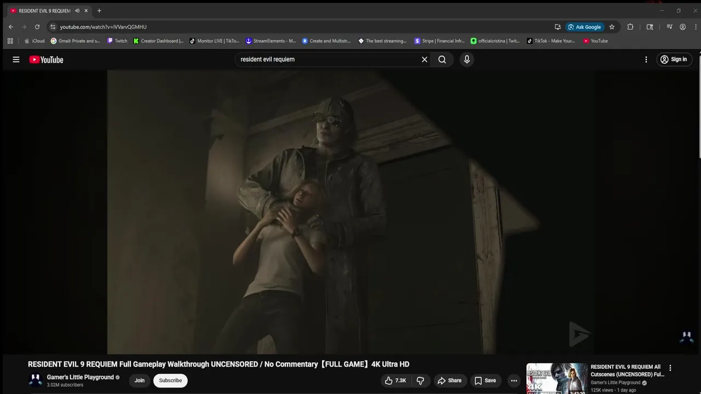Open options for the suggested All Cutscenes video
Screen dimensions: 701x394
click(x=670, y=368)
